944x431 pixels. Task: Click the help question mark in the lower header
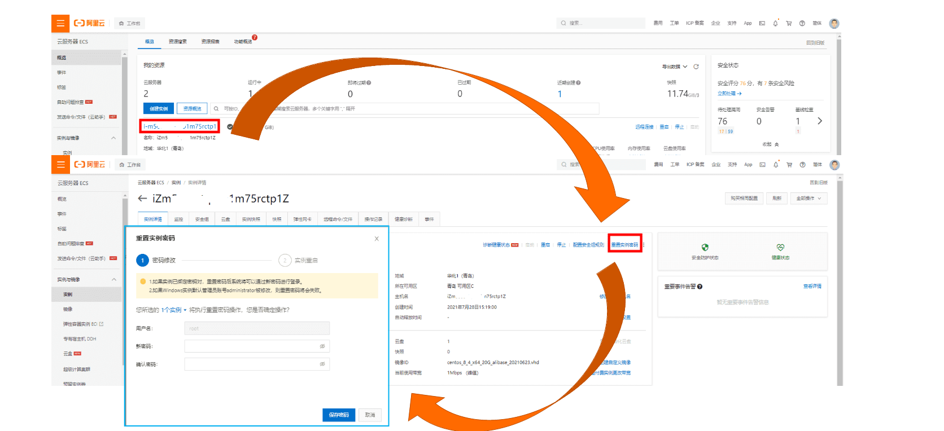(802, 165)
